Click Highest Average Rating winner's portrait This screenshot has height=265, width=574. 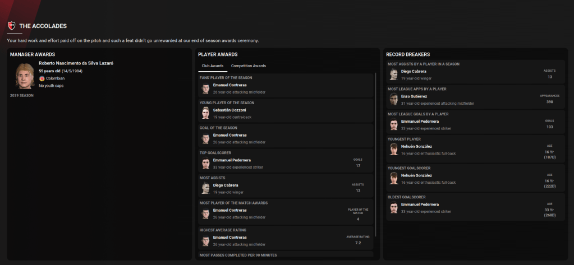coord(205,240)
